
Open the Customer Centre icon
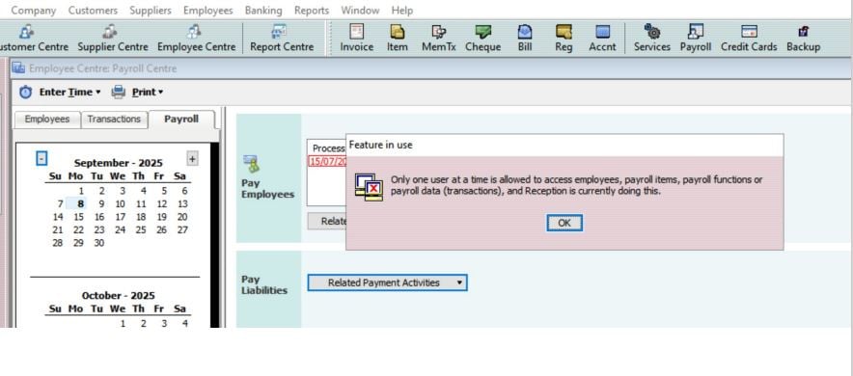[x=26, y=32]
